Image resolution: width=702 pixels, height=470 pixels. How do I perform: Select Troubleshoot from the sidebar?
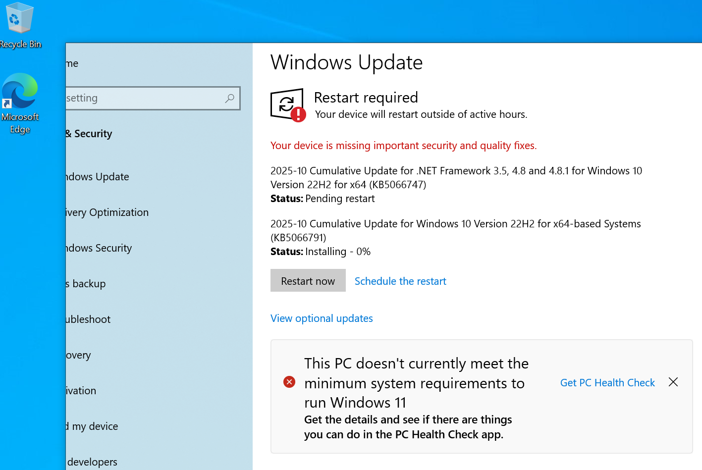(89, 319)
